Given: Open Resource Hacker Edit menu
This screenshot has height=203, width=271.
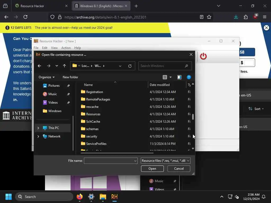Looking at the screenshot, I should 44,48.
